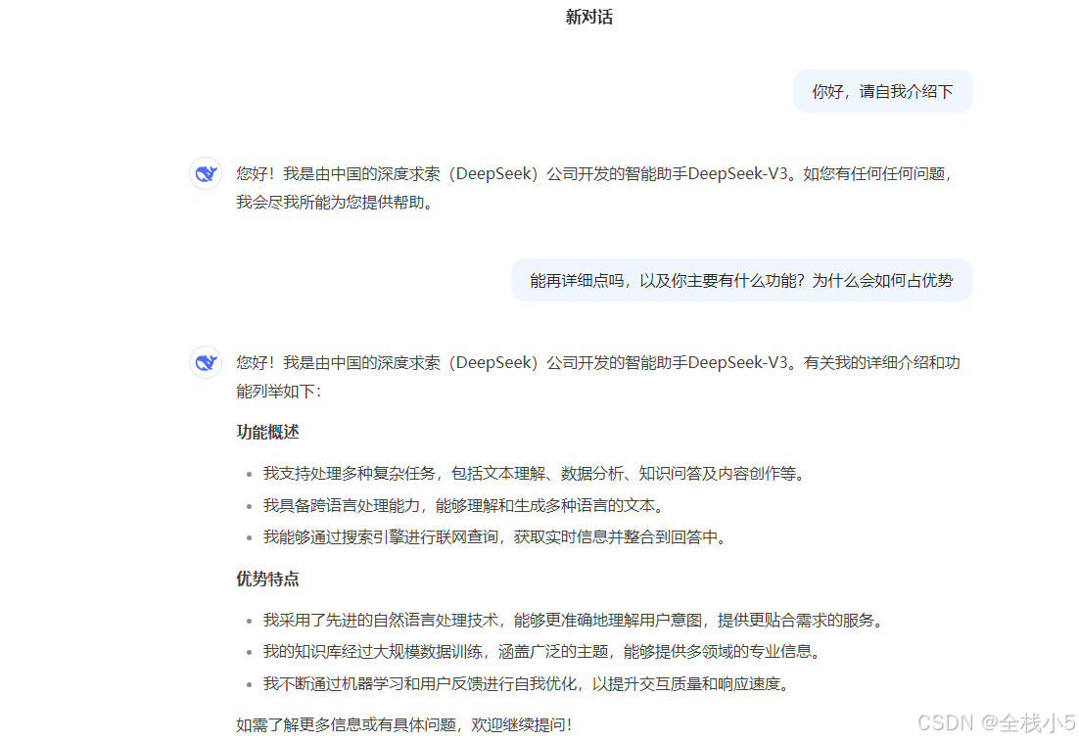Image resolution: width=1079 pixels, height=742 pixels.
Task: Click the bullet starting with 我支持处理多种复杂任务
Action: pyautogui.click(x=534, y=473)
